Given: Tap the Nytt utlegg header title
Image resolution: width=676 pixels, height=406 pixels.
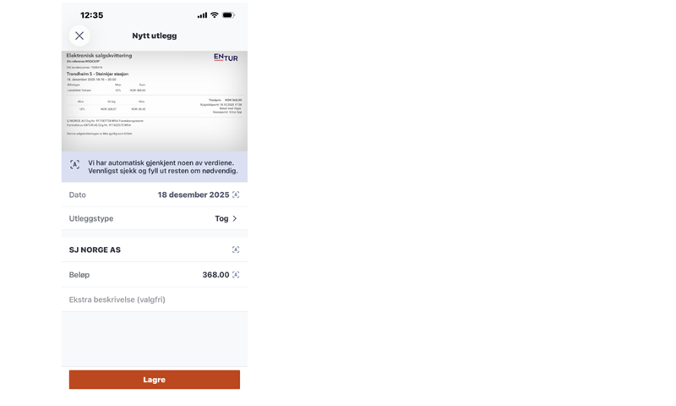Looking at the screenshot, I should click(x=155, y=36).
